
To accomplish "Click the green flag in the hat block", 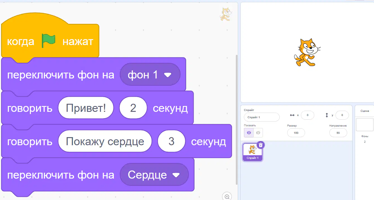I will pyautogui.click(x=49, y=41).
